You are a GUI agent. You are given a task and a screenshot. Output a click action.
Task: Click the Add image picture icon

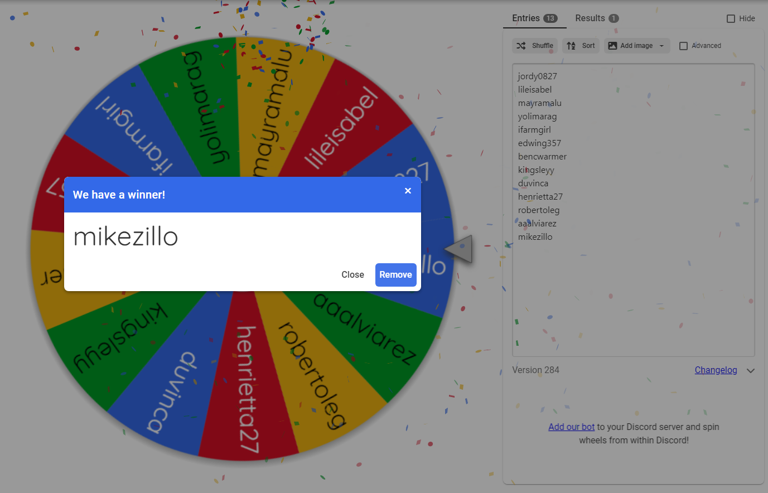coord(612,46)
